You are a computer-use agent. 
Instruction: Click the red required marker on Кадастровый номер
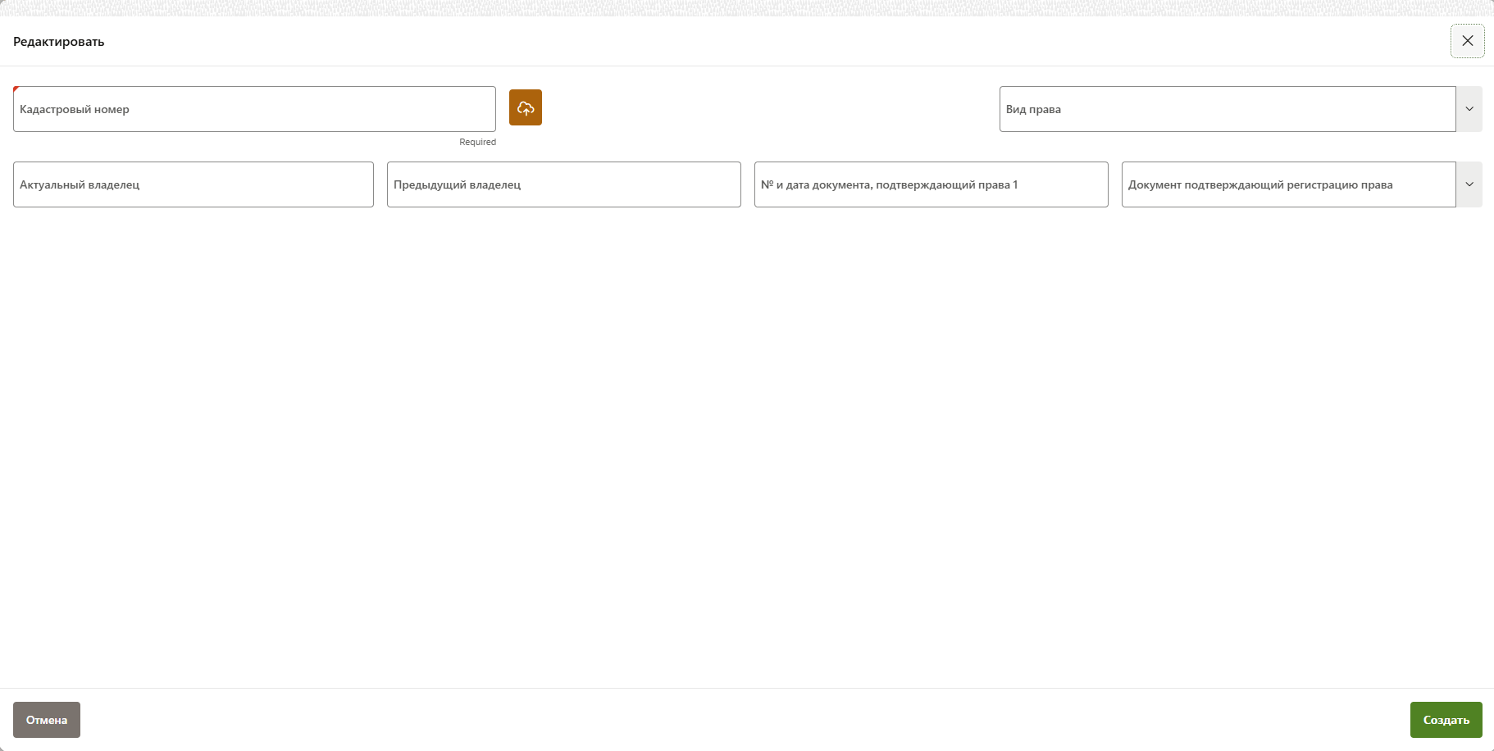point(16,89)
